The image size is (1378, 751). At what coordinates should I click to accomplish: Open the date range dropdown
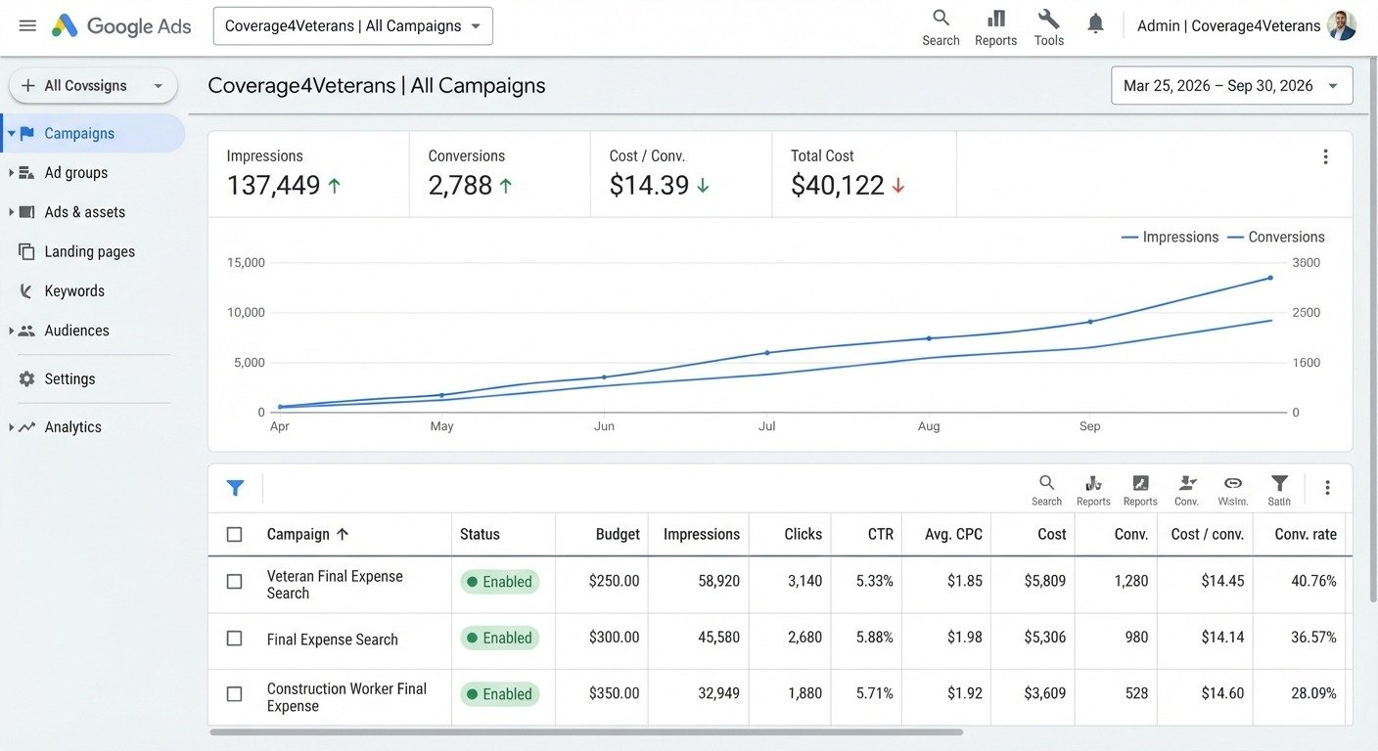(1232, 85)
